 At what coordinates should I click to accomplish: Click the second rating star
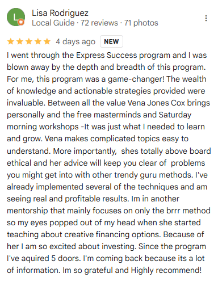pos(20,41)
